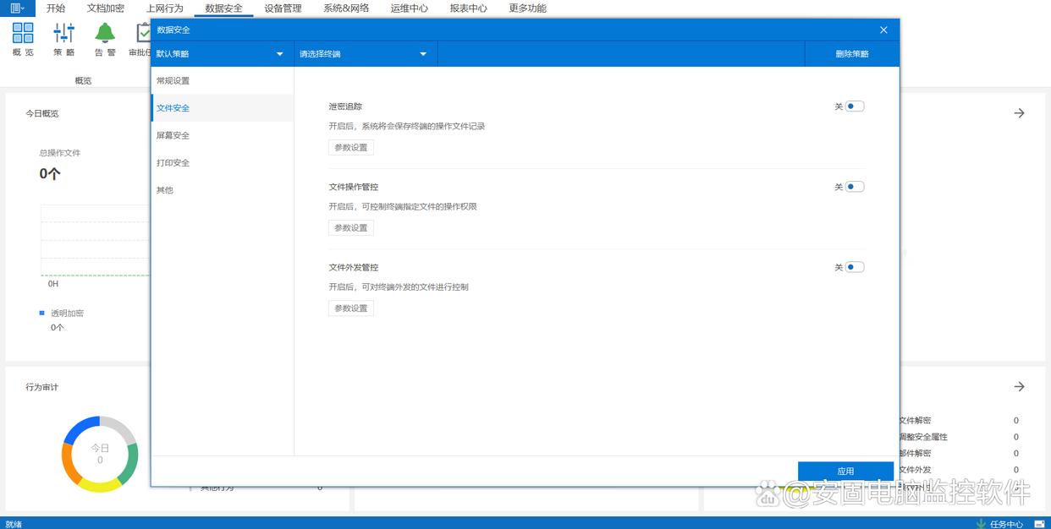1051x529 pixels.
Task: Click the 告警 alert bell icon
Action: 105,34
